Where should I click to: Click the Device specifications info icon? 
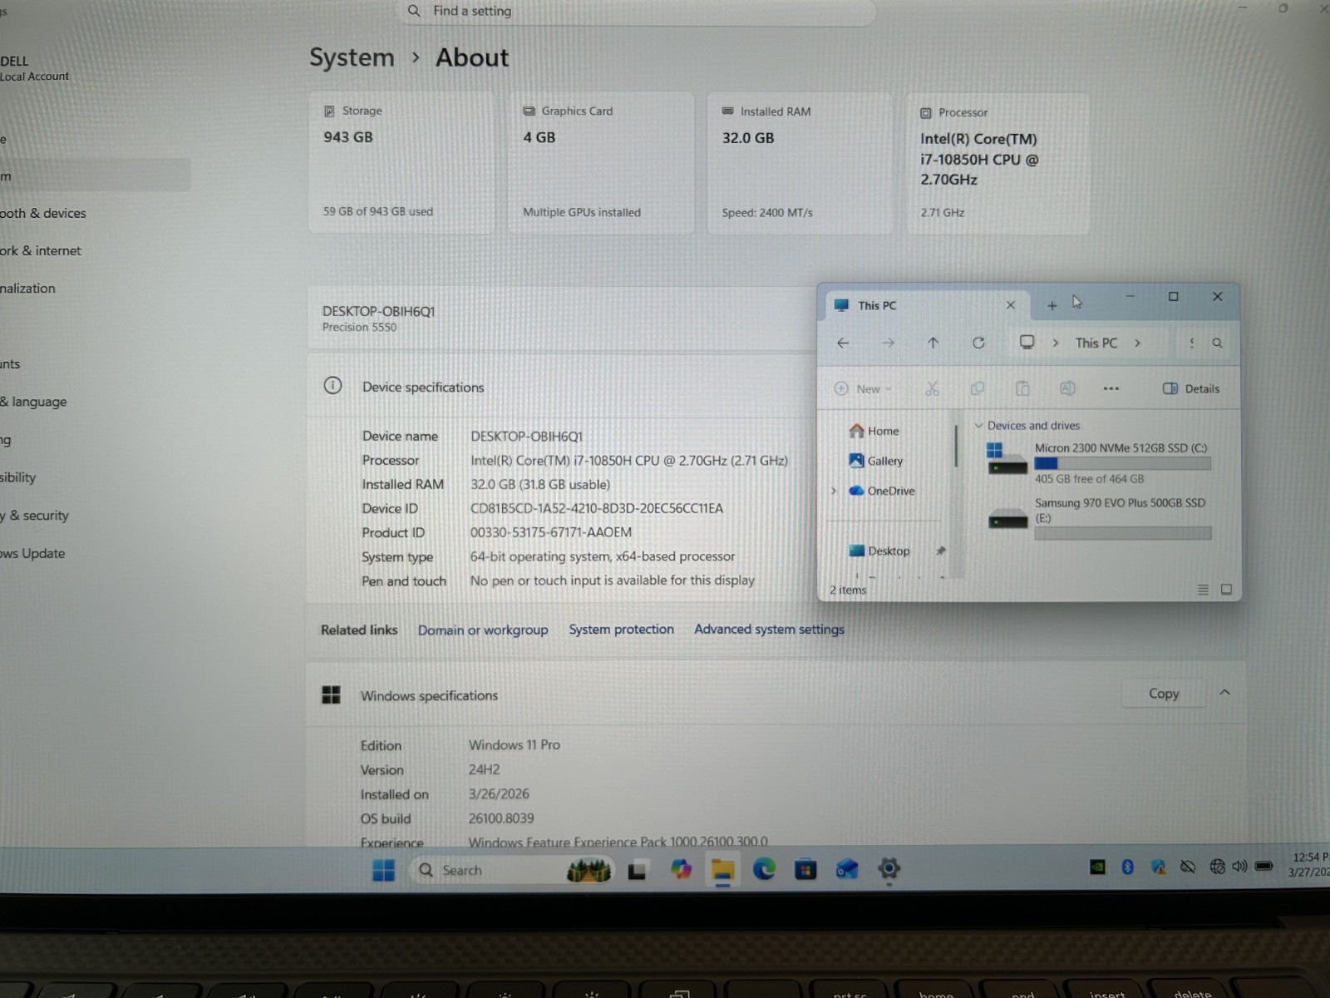click(x=332, y=386)
